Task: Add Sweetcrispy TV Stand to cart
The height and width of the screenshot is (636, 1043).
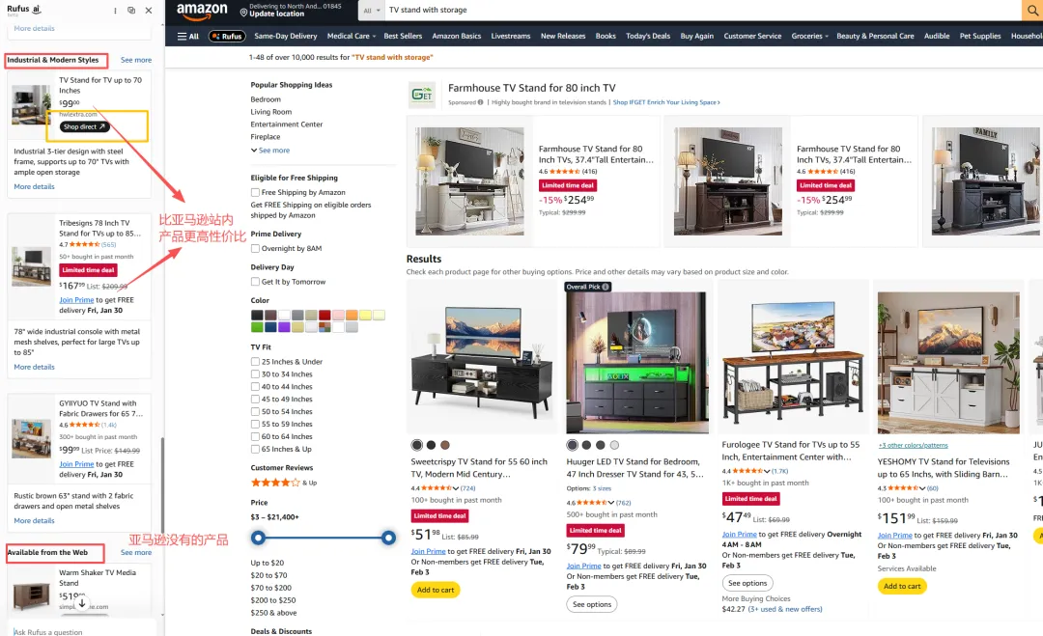Action: point(436,590)
